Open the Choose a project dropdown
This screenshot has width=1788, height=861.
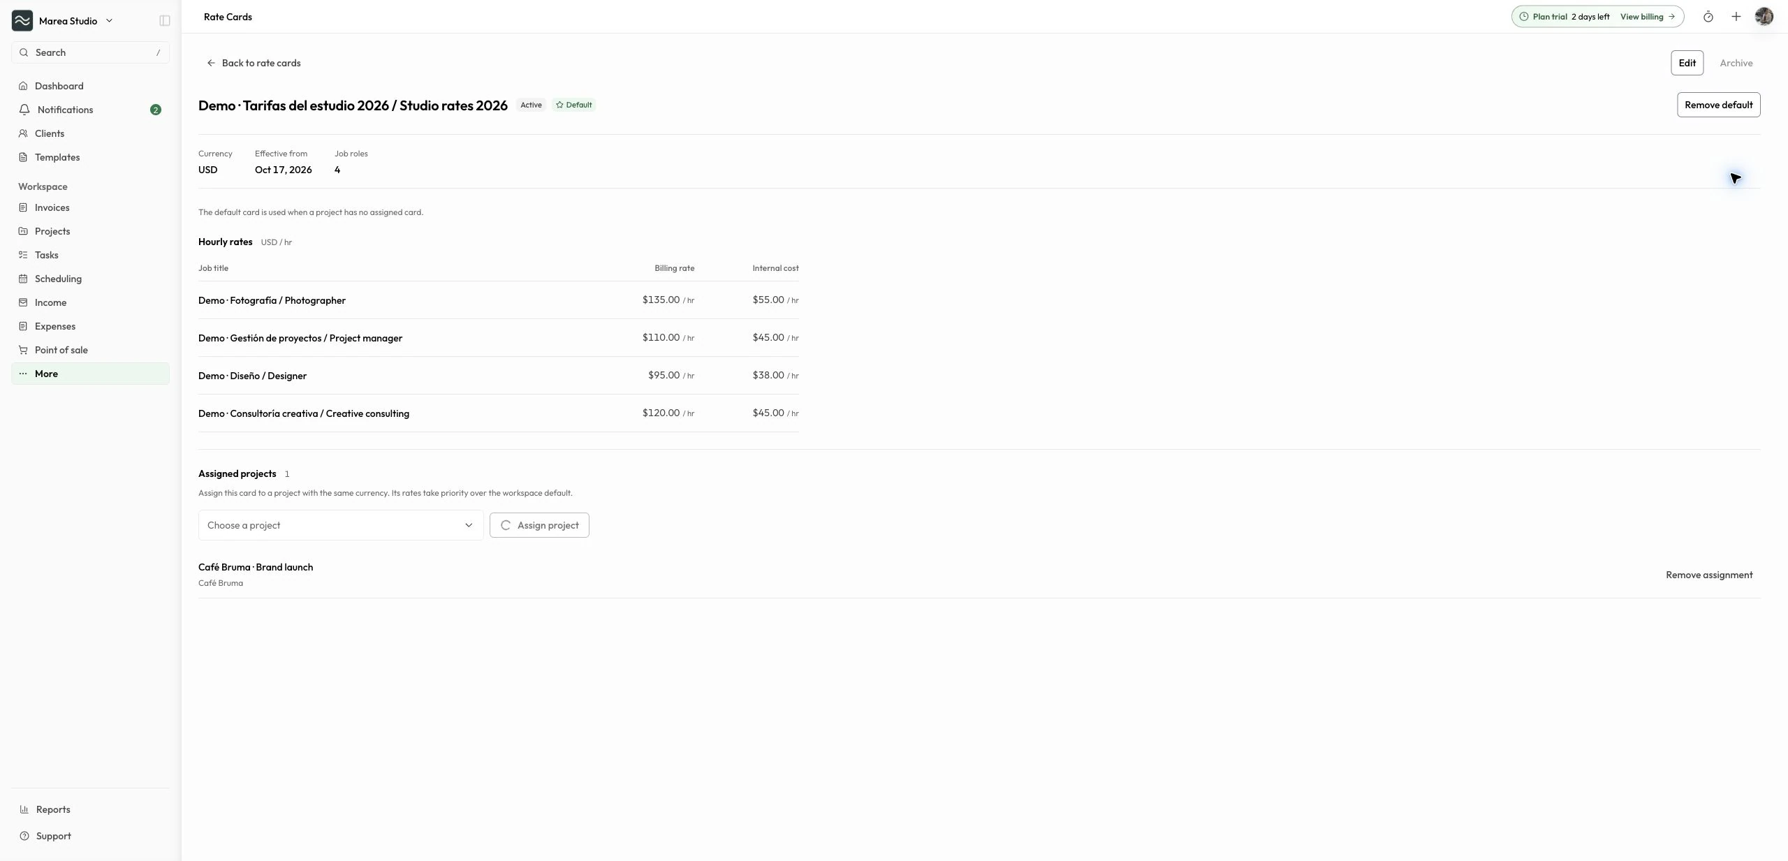coord(341,525)
